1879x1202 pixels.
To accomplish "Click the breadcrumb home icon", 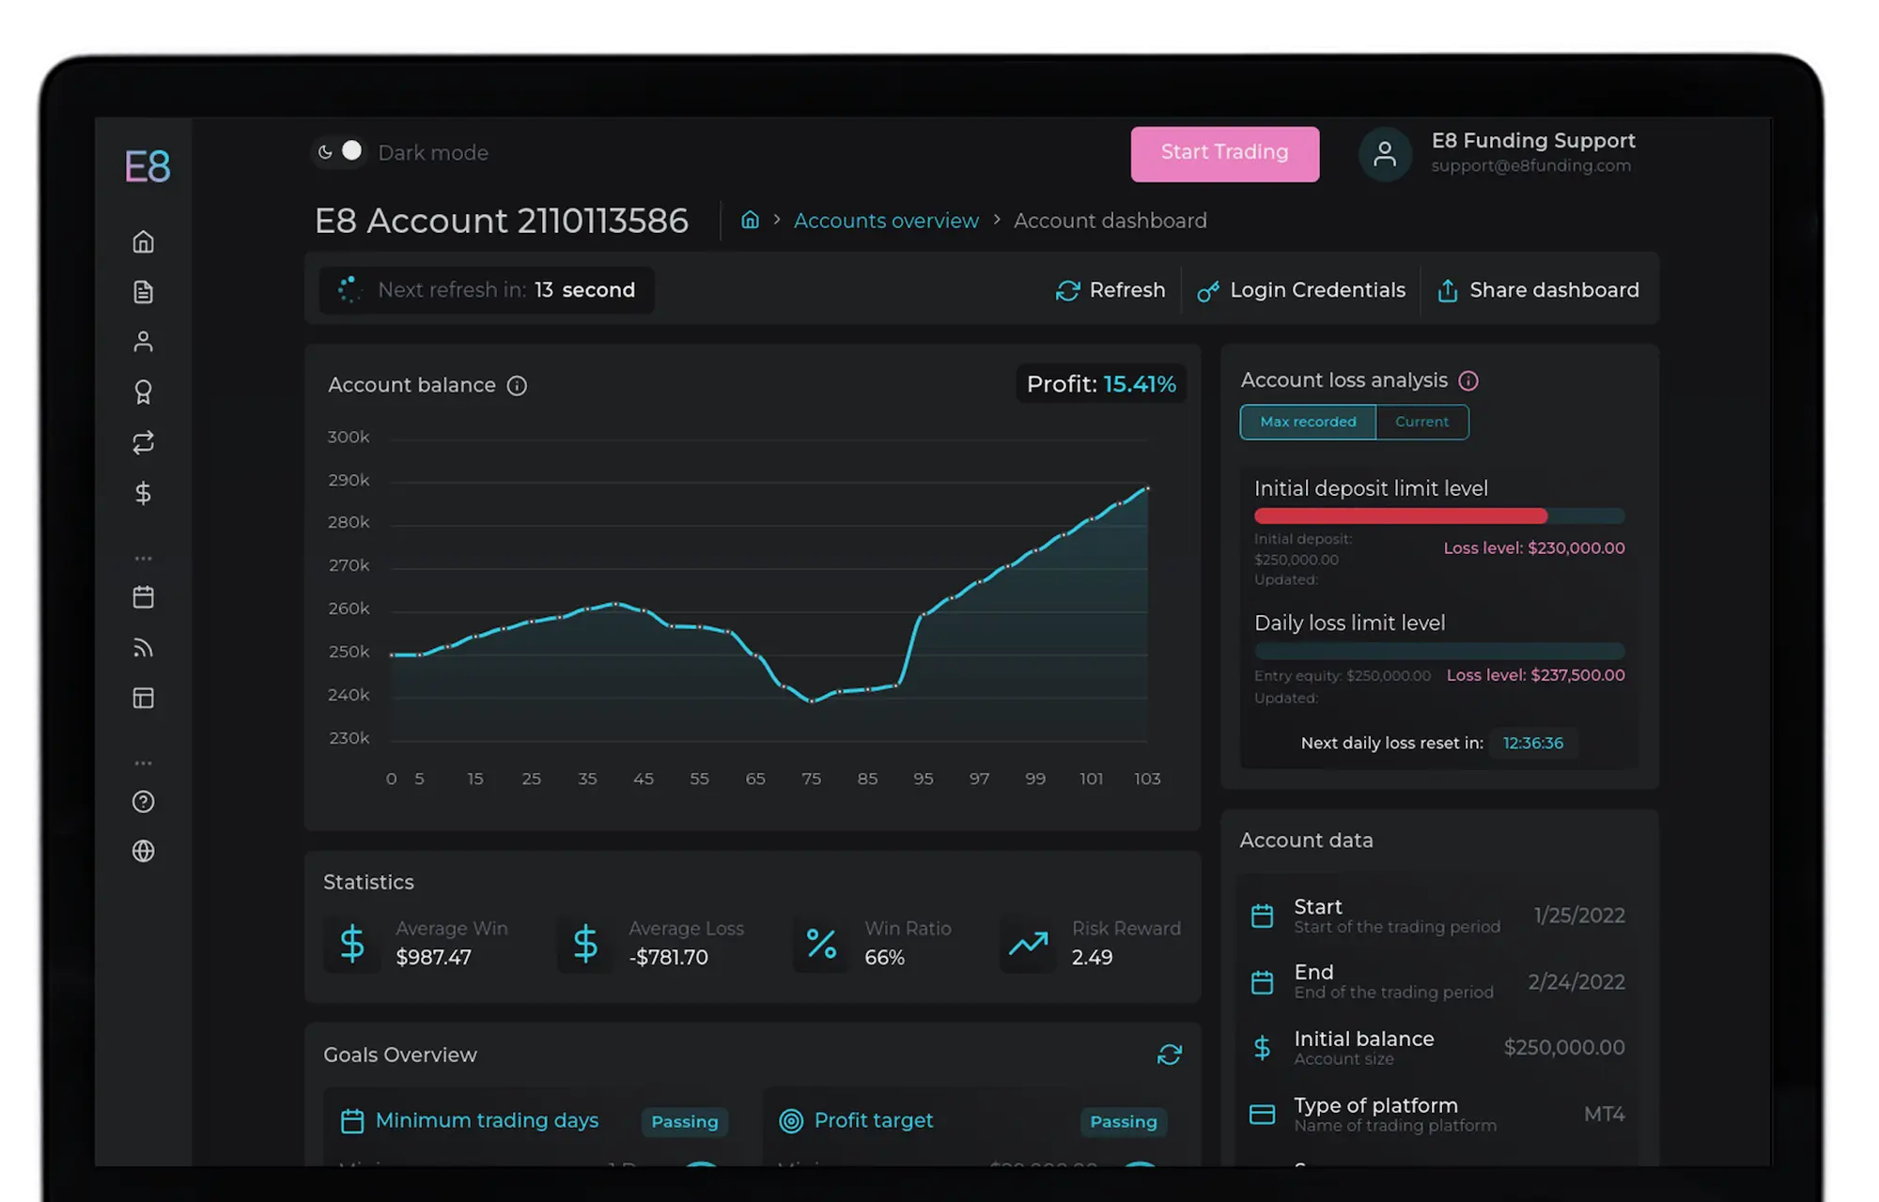I will [x=750, y=220].
